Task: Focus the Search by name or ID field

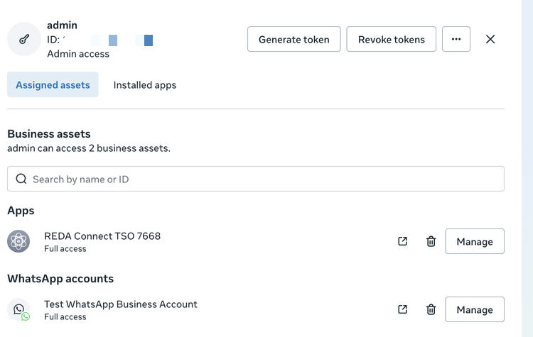Action: coord(256,179)
